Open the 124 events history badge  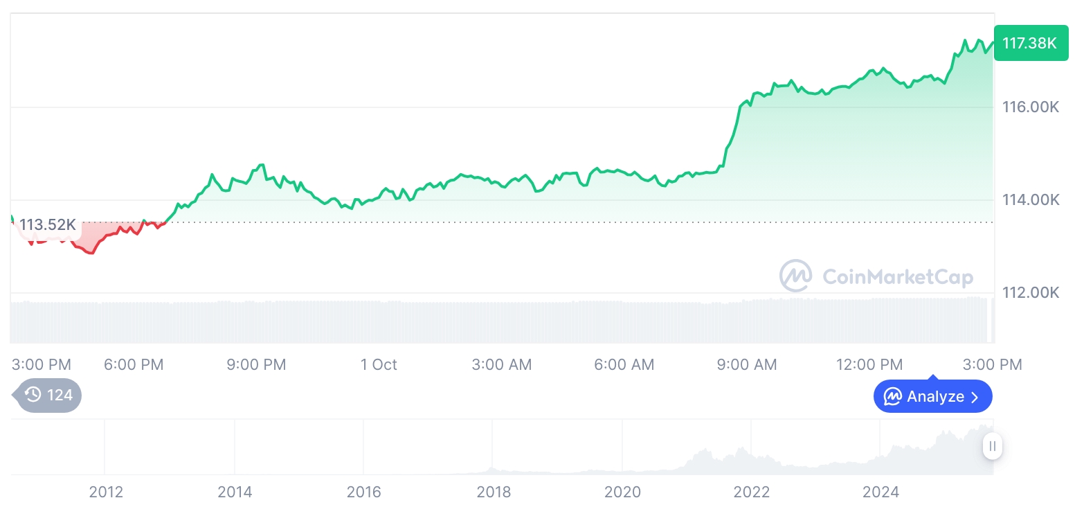[x=48, y=395]
